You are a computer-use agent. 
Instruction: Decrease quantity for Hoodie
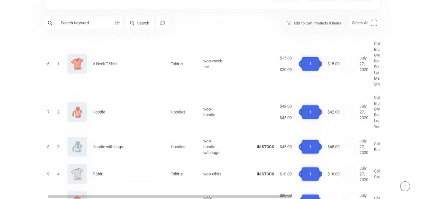[x=300, y=112]
